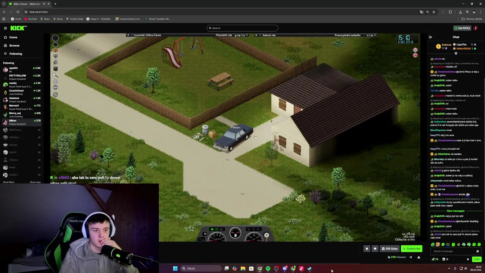Click the game crafting hammer icon
Viewport: 485px width, 273px height.
click(55, 63)
